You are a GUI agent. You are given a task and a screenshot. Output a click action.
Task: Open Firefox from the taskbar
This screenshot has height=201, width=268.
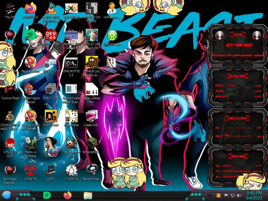[x=68, y=195]
